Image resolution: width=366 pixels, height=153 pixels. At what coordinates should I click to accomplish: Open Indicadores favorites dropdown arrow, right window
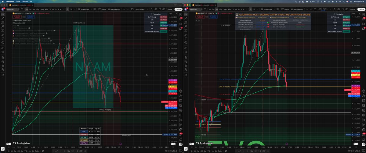tap(274, 9)
